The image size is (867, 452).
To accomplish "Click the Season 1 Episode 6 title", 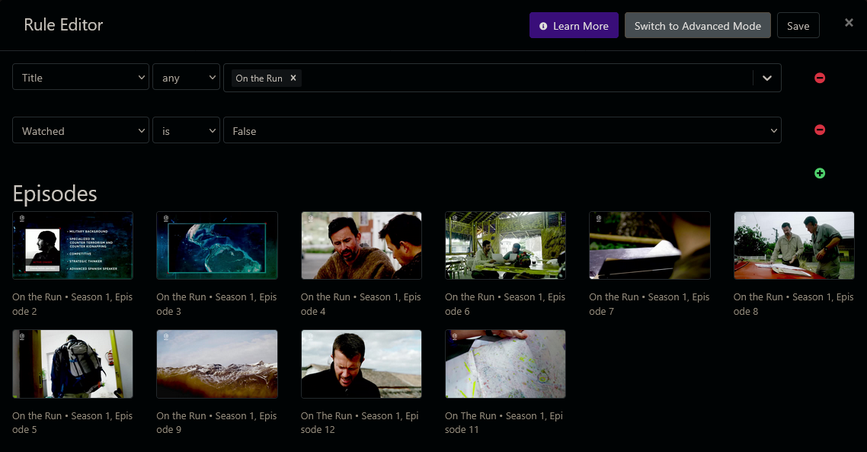I will [x=505, y=304].
